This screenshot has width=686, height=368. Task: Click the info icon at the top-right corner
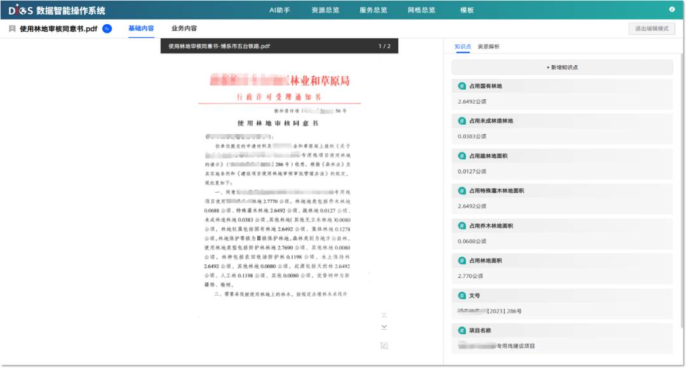tap(672, 9)
